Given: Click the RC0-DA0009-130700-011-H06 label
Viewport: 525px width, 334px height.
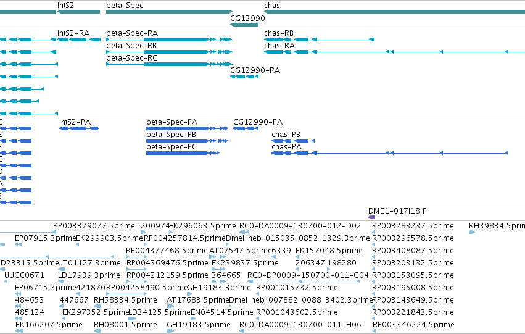Looking at the screenshot, I should click(300, 325).
